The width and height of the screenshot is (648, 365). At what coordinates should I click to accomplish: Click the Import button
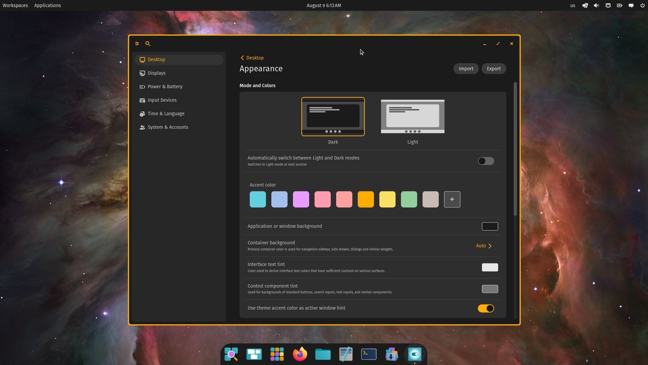[466, 69]
